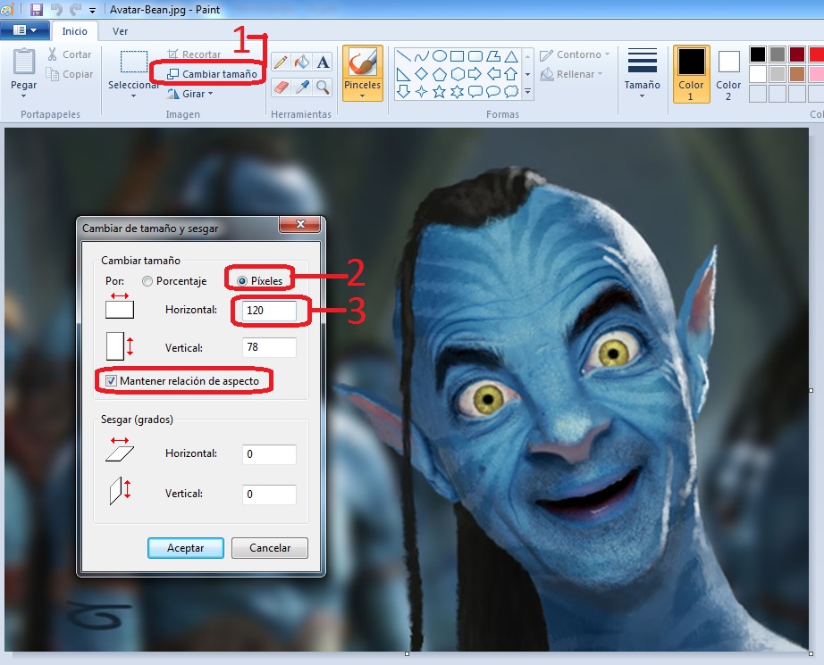
Task: Select the Eraser tool
Action: [x=281, y=87]
